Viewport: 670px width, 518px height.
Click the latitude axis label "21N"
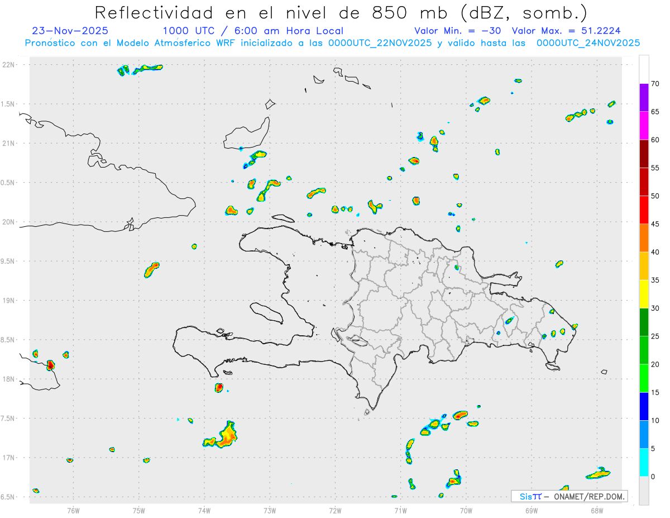tap(9, 144)
